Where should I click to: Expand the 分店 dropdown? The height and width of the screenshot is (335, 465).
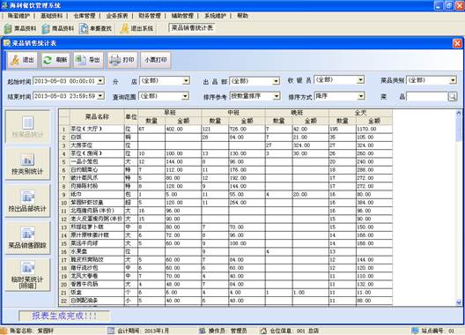186,80
